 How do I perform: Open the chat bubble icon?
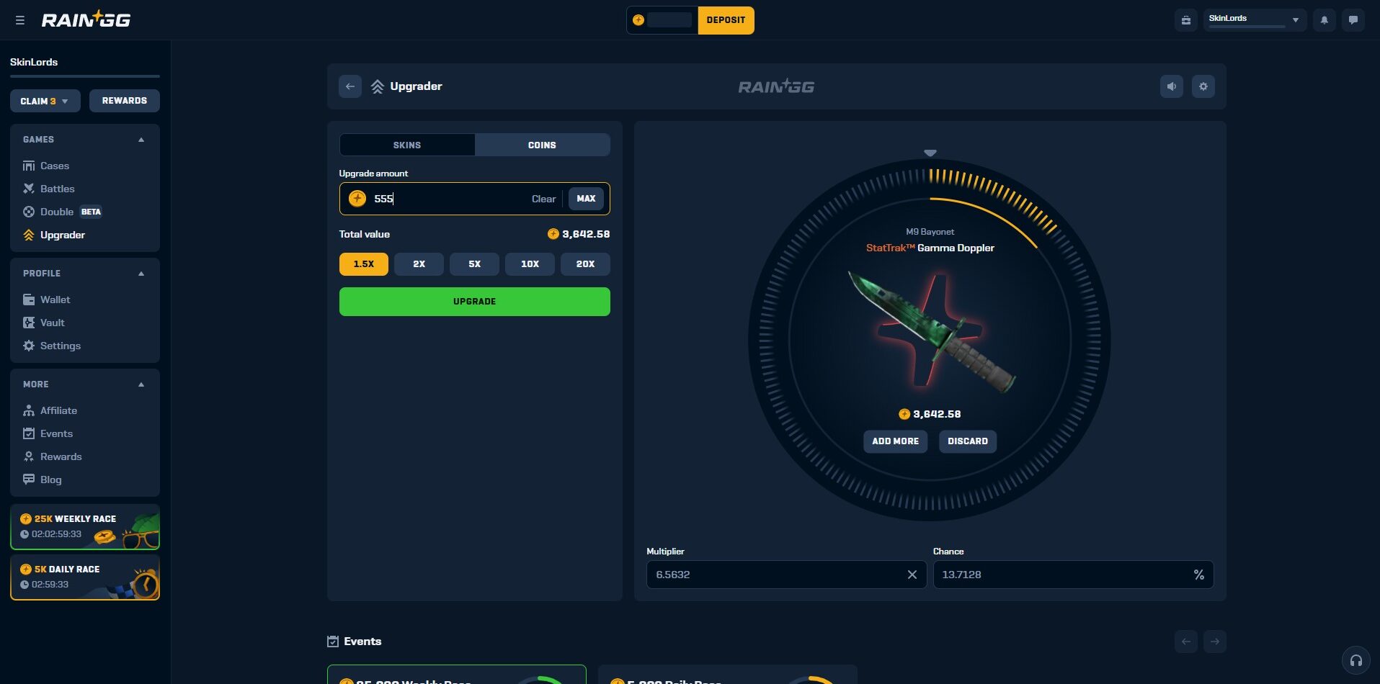(x=1353, y=20)
